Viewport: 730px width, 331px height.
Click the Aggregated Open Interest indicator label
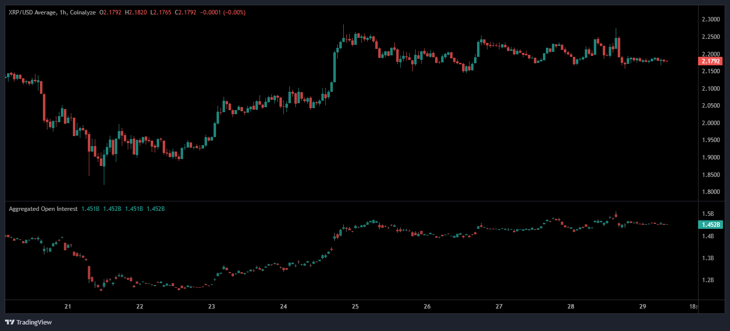pyautogui.click(x=43, y=209)
